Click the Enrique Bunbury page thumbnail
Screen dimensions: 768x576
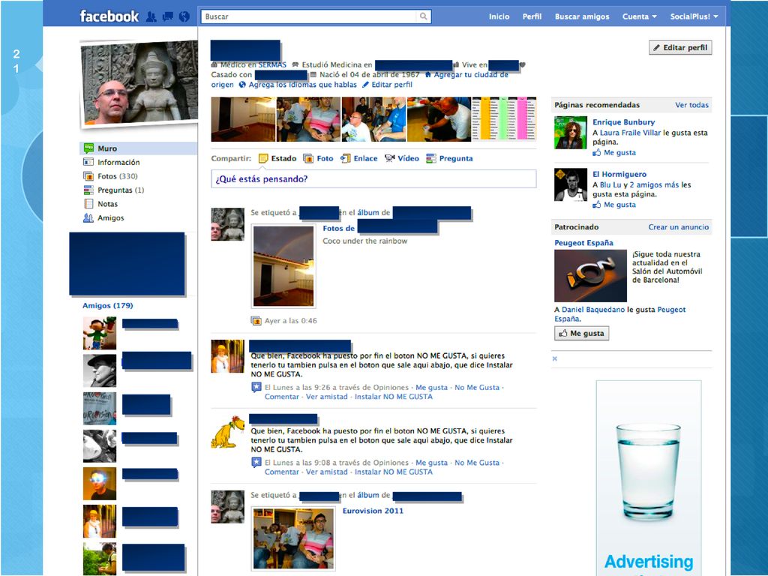[x=571, y=132]
